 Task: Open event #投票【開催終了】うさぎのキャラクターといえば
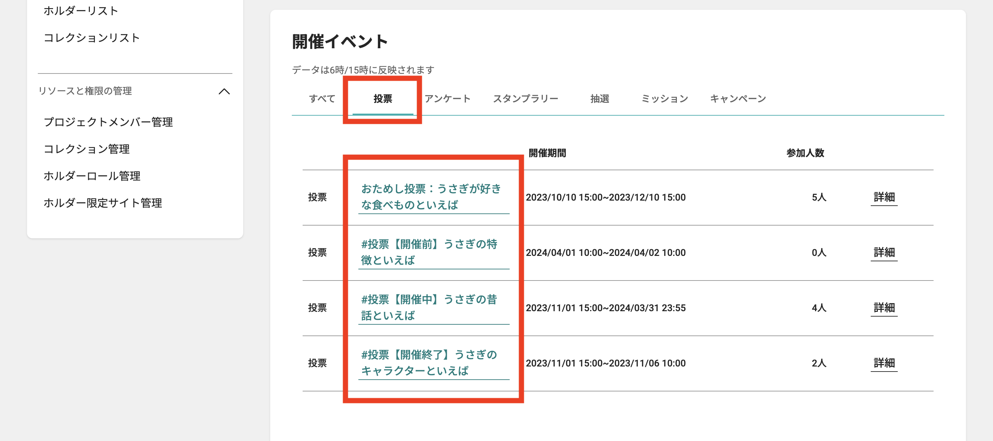pyautogui.click(x=434, y=363)
